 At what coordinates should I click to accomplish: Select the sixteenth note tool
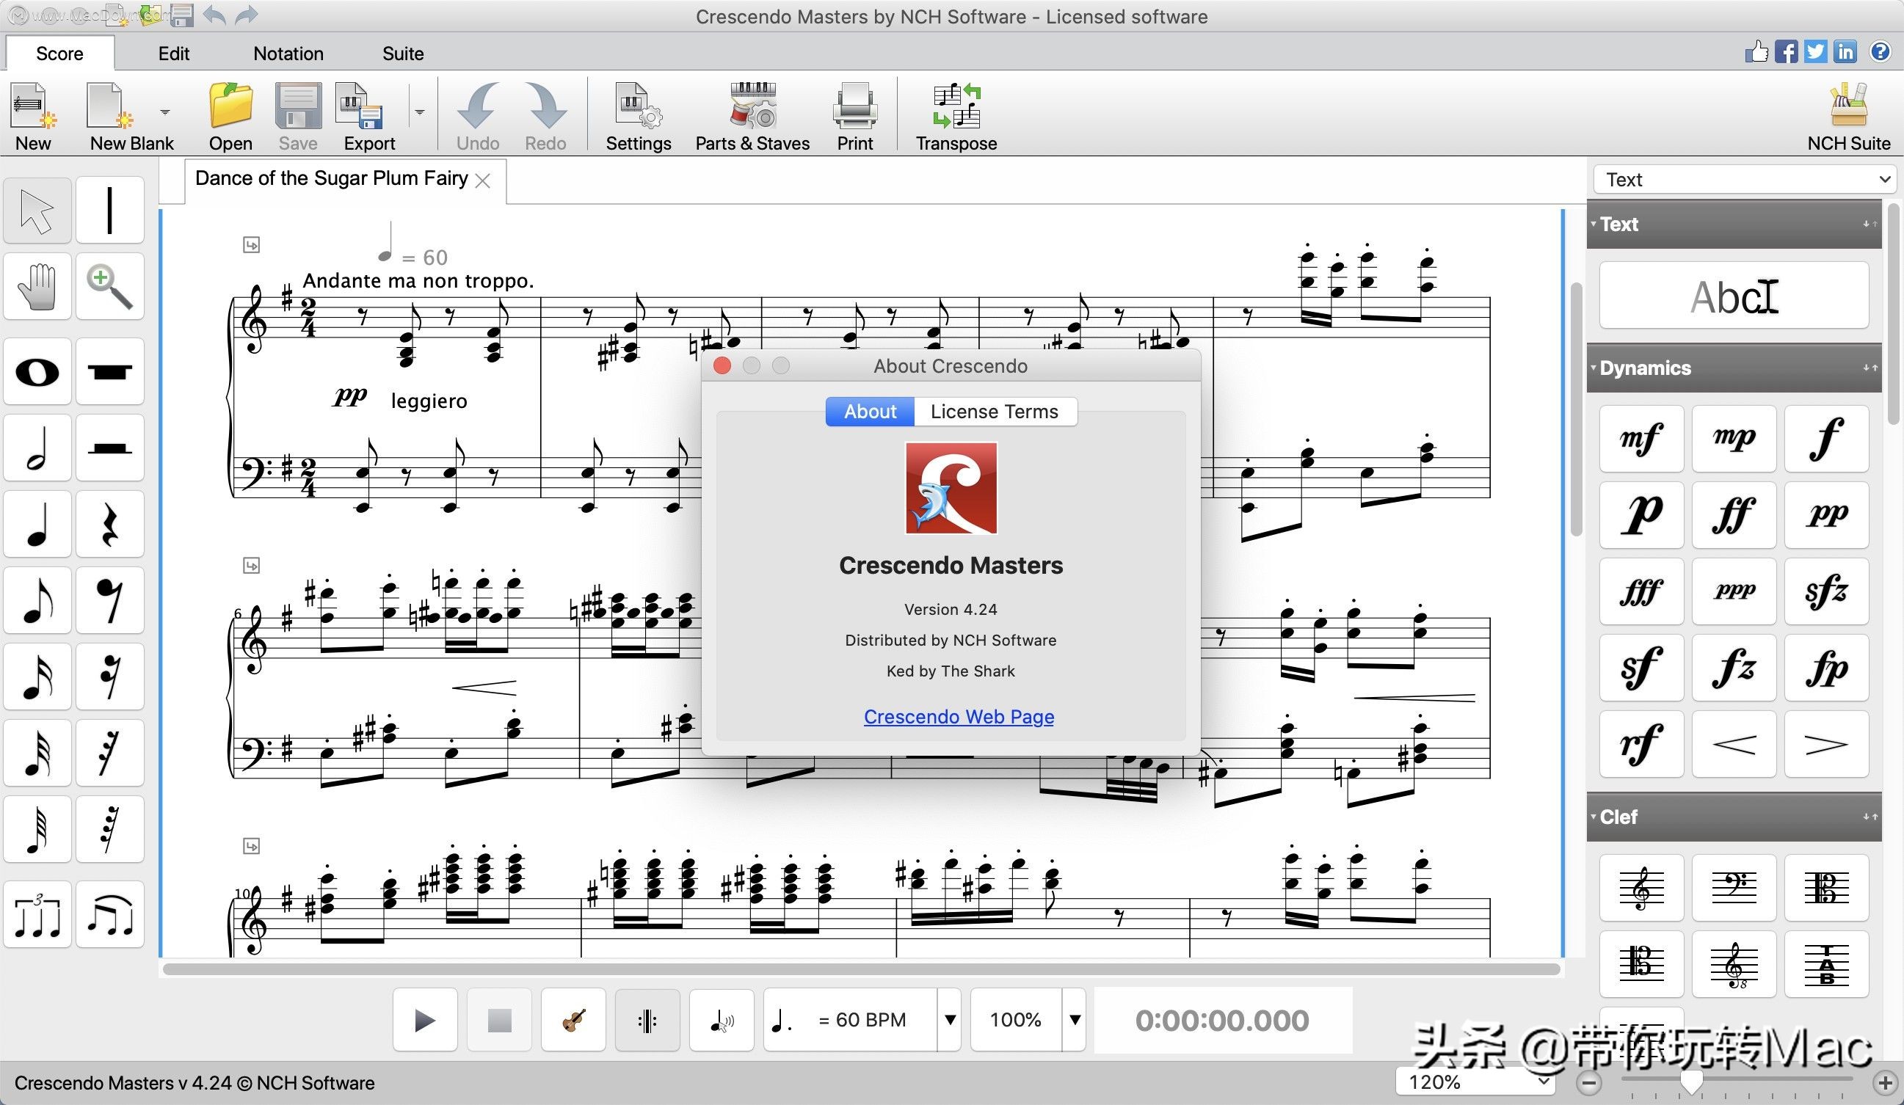tap(37, 677)
